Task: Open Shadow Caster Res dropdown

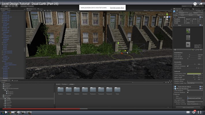Action: [x=195, y=83]
